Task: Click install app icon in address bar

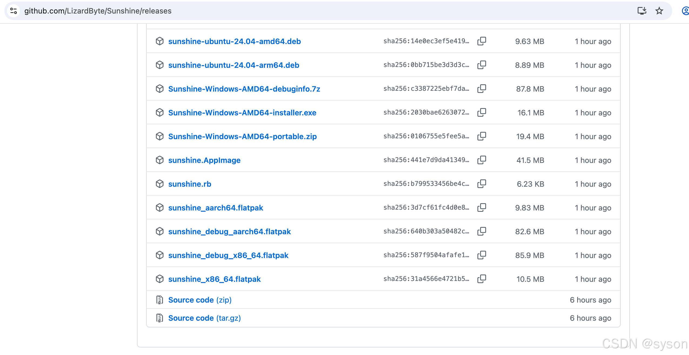Action: (x=642, y=11)
